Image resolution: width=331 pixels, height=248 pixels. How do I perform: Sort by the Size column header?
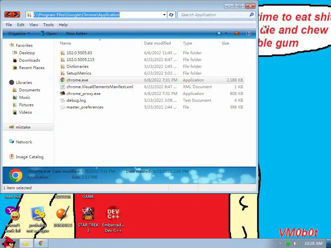pyautogui.click(x=225, y=43)
